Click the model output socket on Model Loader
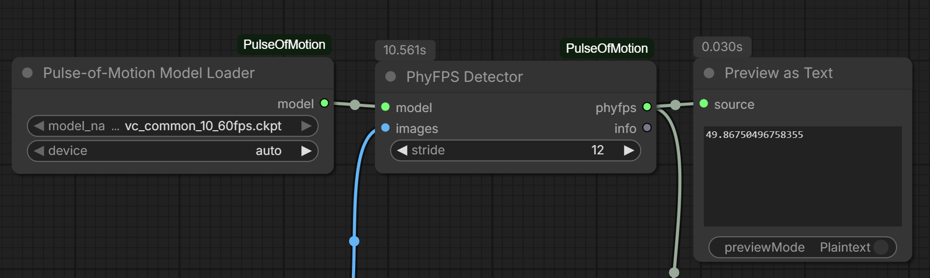This screenshot has height=278, width=930. click(324, 103)
